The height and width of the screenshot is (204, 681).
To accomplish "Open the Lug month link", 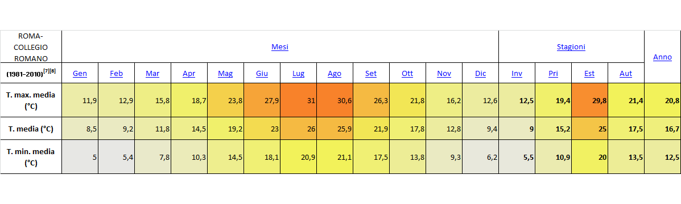I will [x=298, y=74].
